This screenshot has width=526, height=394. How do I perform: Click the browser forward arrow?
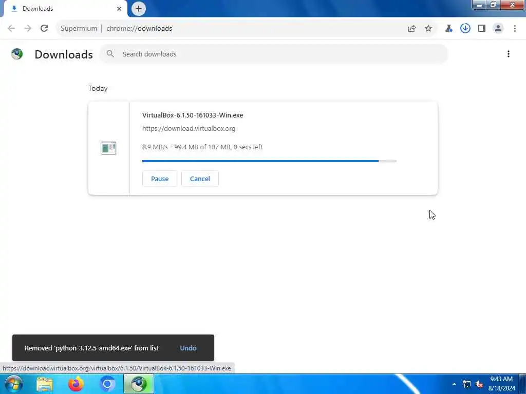(x=28, y=29)
